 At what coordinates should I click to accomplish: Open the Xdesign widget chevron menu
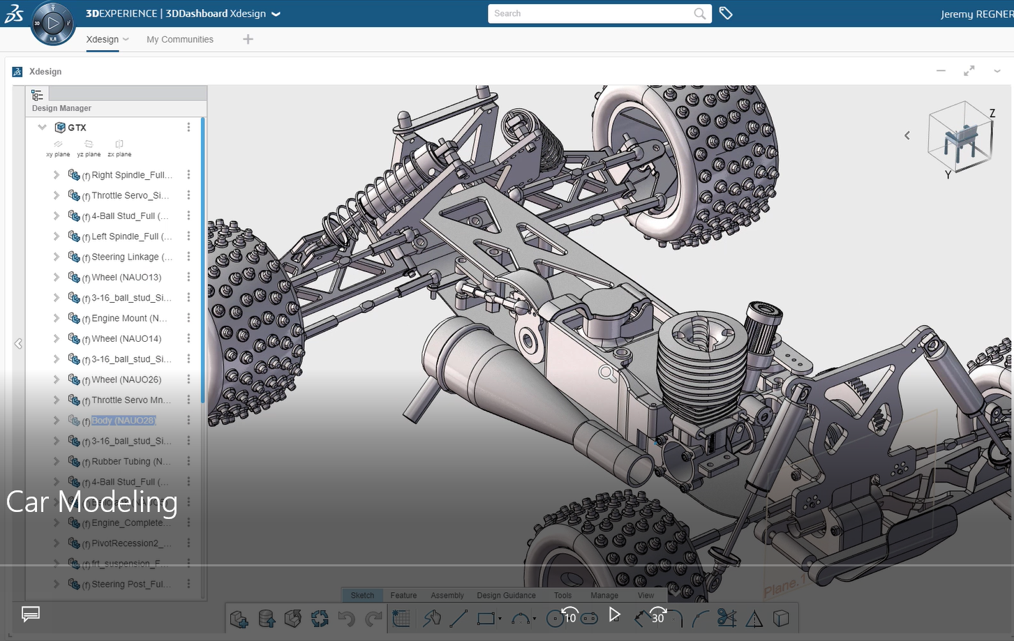click(997, 71)
